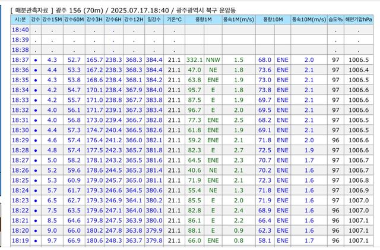Select the 18:30 time cell

[x=20, y=130]
